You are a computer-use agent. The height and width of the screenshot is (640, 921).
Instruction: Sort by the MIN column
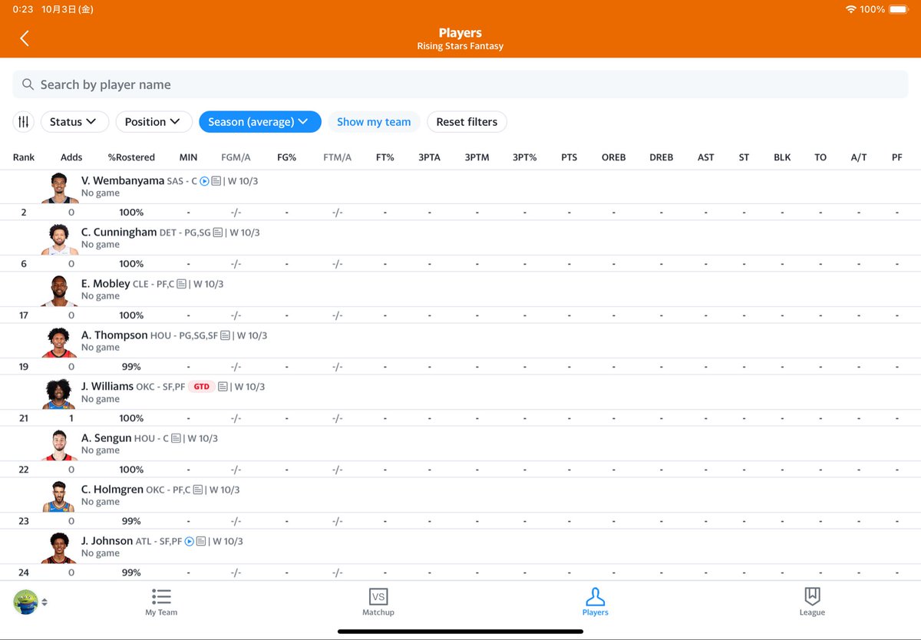[189, 157]
